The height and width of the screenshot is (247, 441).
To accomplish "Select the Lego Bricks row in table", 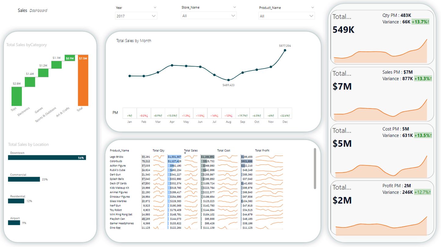I will click(117, 157).
